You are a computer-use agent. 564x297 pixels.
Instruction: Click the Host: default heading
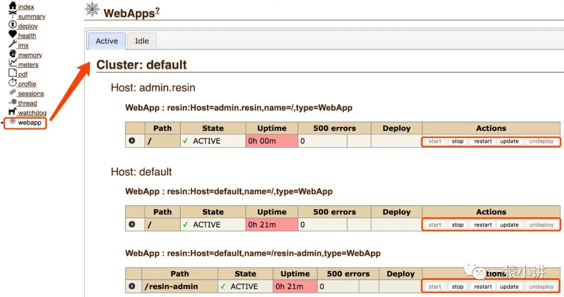pyautogui.click(x=141, y=172)
